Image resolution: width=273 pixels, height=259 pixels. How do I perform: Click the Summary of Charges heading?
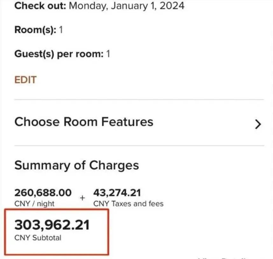tap(77, 165)
